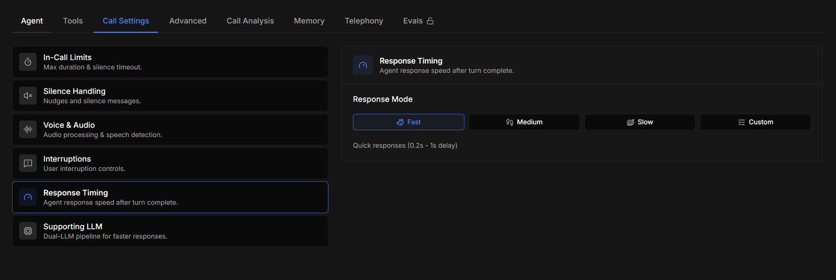The height and width of the screenshot is (280, 836).
Task: Choose Medium response mode
Action: pyautogui.click(x=524, y=122)
